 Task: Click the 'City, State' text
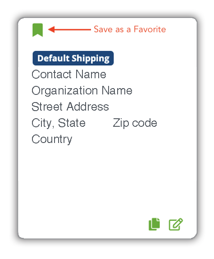(x=59, y=123)
